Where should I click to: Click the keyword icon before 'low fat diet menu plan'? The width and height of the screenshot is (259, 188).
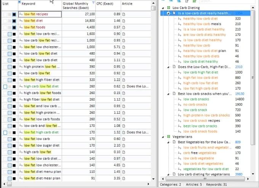(x=21, y=172)
